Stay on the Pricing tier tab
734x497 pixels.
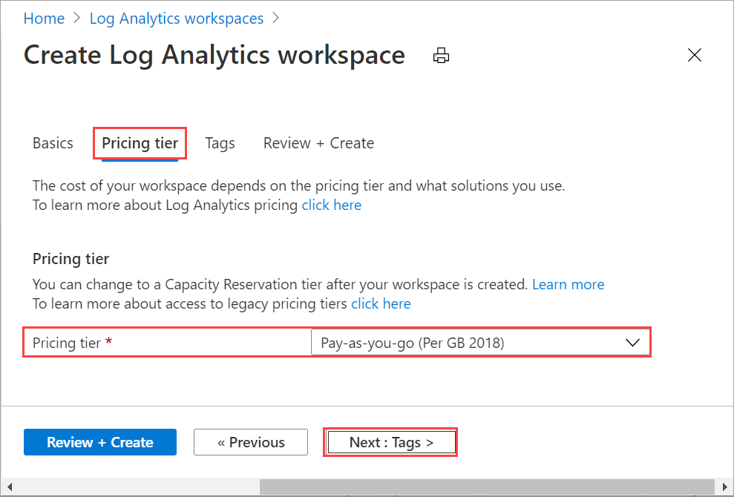[140, 142]
